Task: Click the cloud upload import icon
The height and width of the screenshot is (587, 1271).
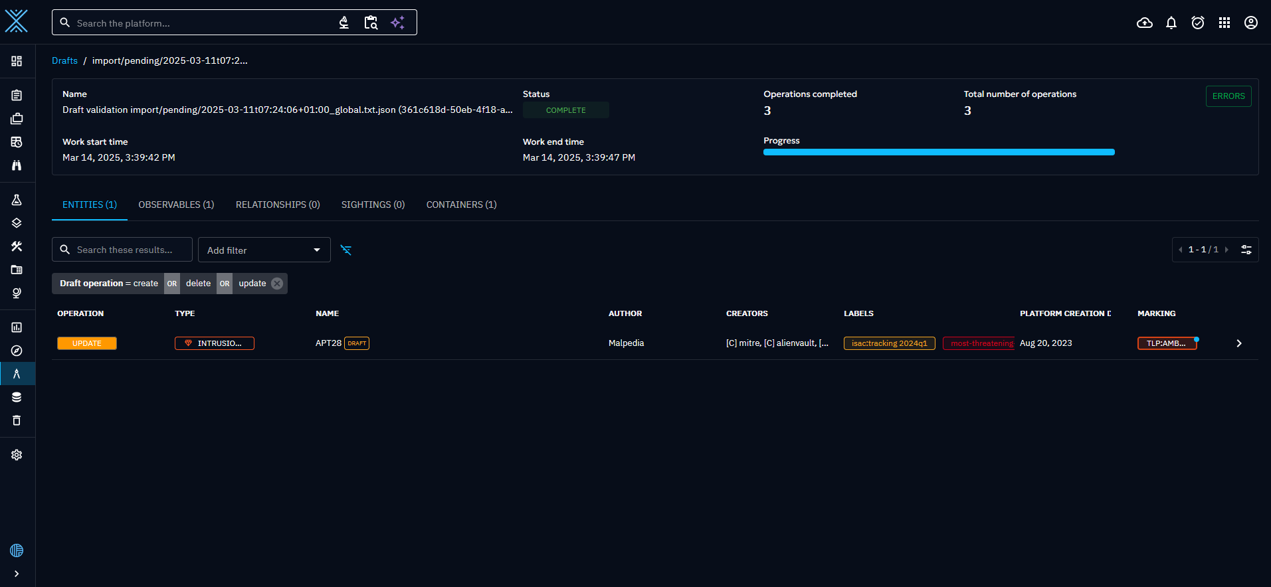Action: [x=1144, y=23]
